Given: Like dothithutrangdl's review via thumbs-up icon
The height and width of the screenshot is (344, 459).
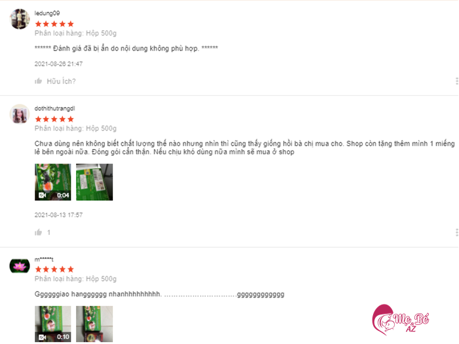Looking at the screenshot, I should 38,232.
